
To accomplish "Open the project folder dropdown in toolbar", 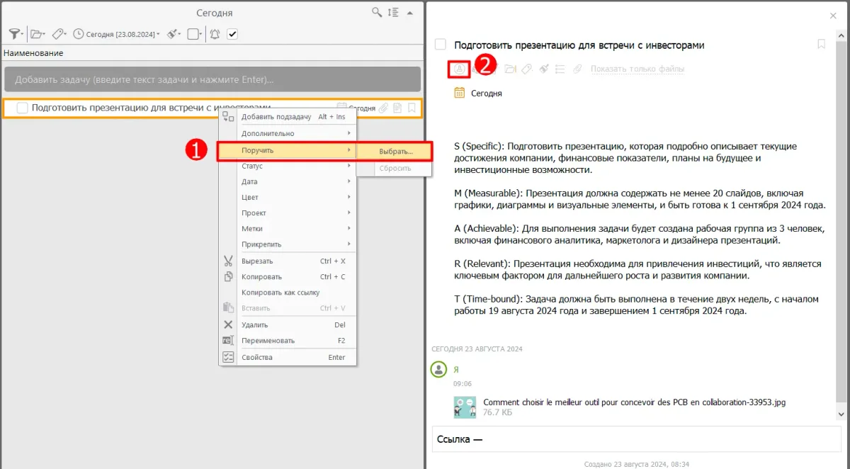I will [38, 34].
